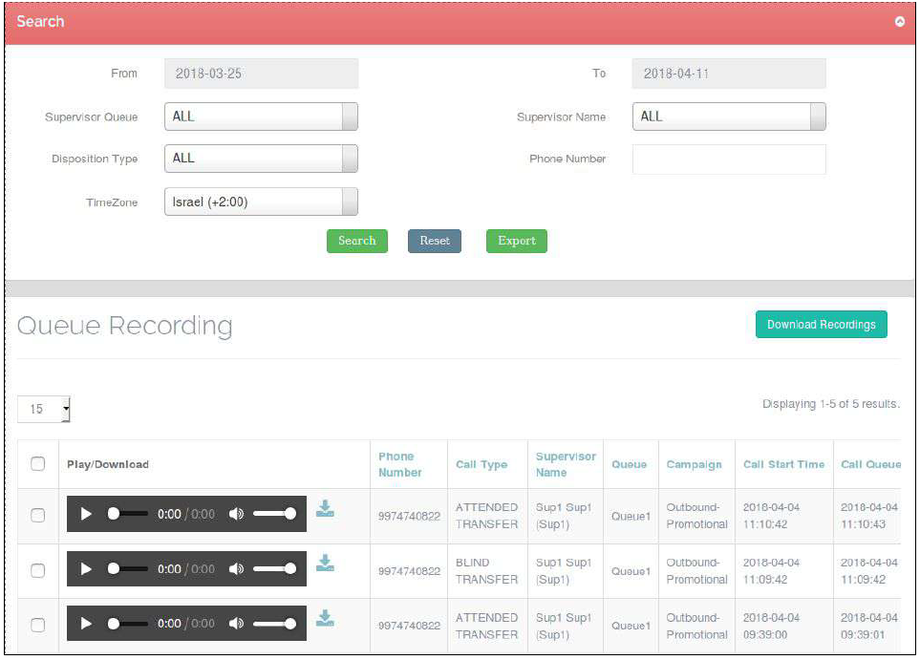
Task: Check the first recording row checkbox
Action: (x=38, y=515)
